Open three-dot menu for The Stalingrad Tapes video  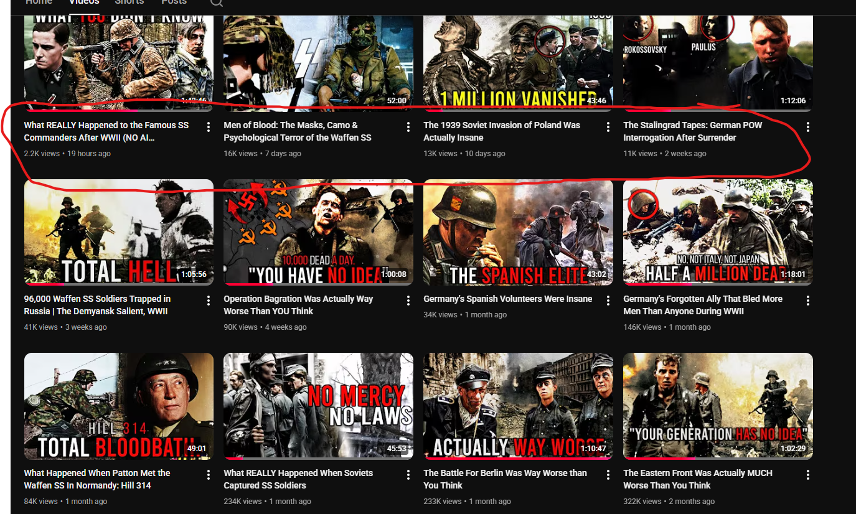point(808,127)
